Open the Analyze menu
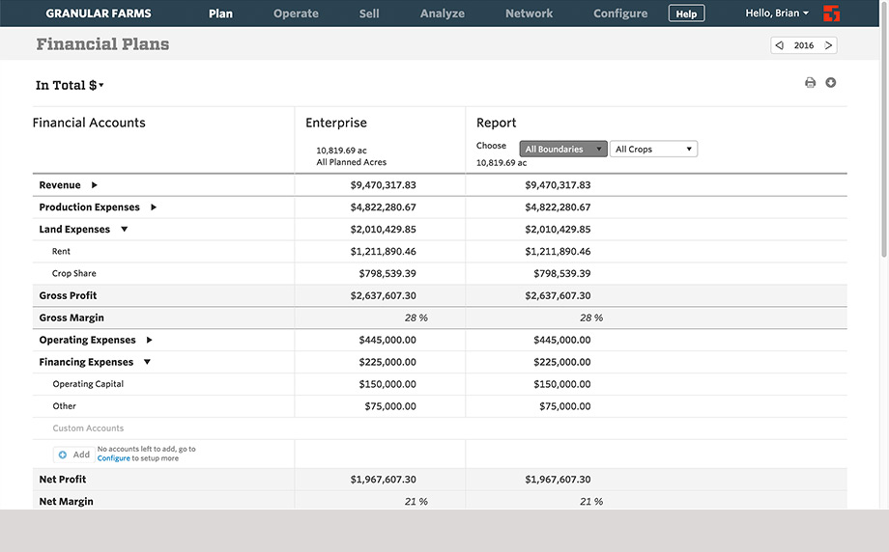 coord(443,14)
